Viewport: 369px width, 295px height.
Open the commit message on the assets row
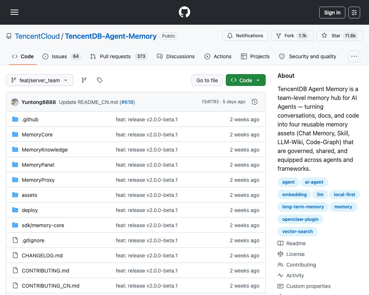146,195
